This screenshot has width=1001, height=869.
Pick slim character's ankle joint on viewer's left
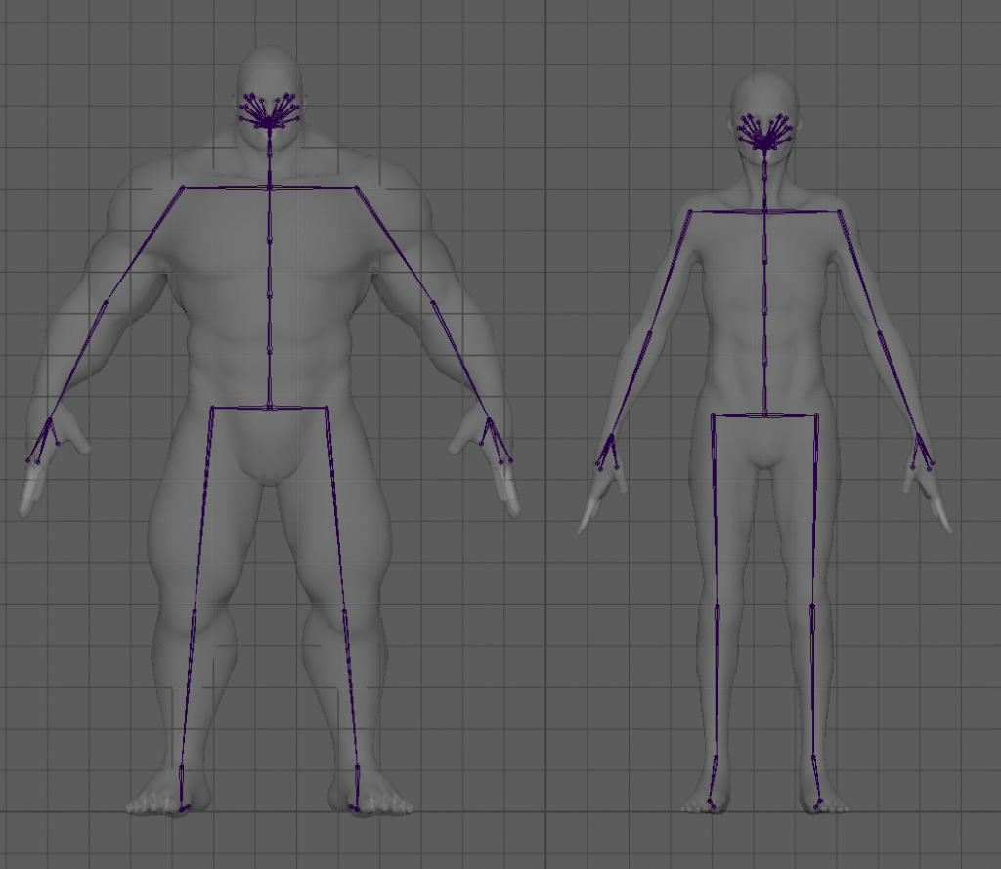pyautogui.click(x=716, y=758)
